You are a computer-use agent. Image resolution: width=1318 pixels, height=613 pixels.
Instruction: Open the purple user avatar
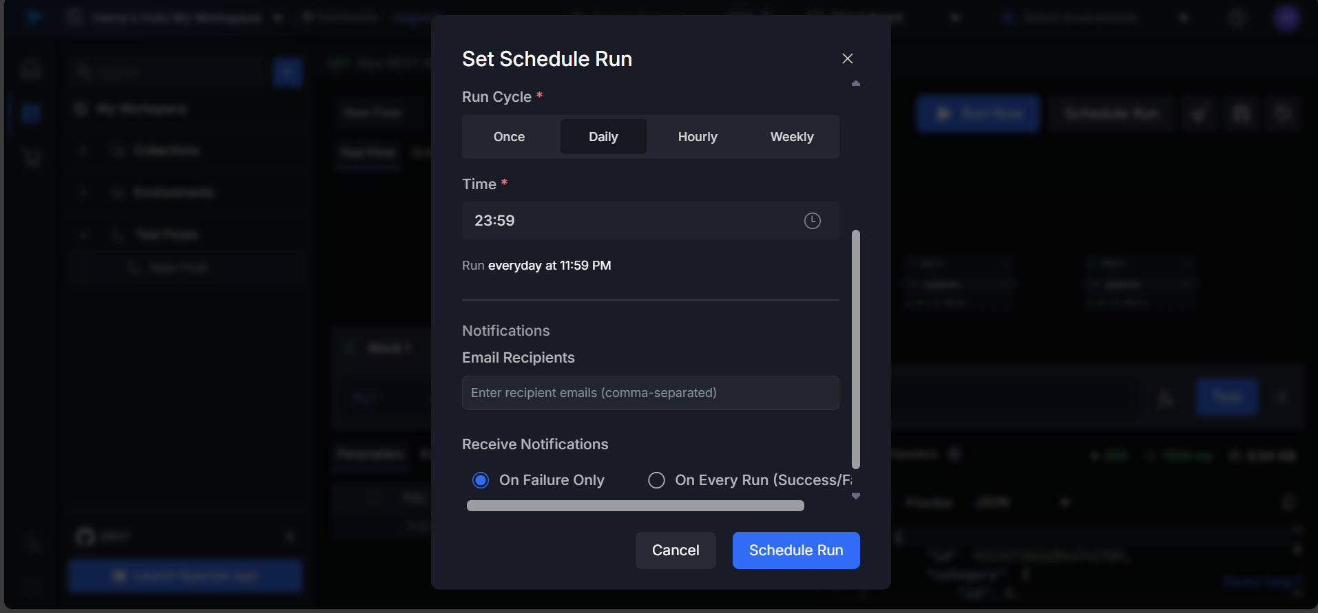1286,18
